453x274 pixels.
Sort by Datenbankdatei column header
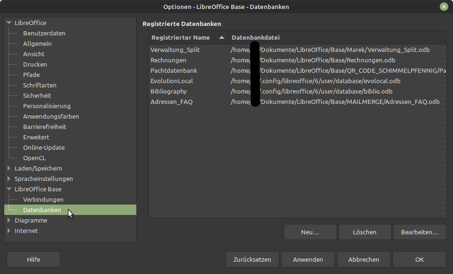(x=337, y=38)
